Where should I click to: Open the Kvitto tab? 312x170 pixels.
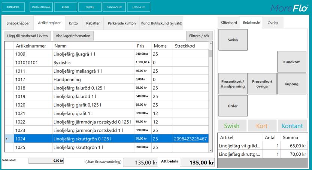[x=73, y=23]
